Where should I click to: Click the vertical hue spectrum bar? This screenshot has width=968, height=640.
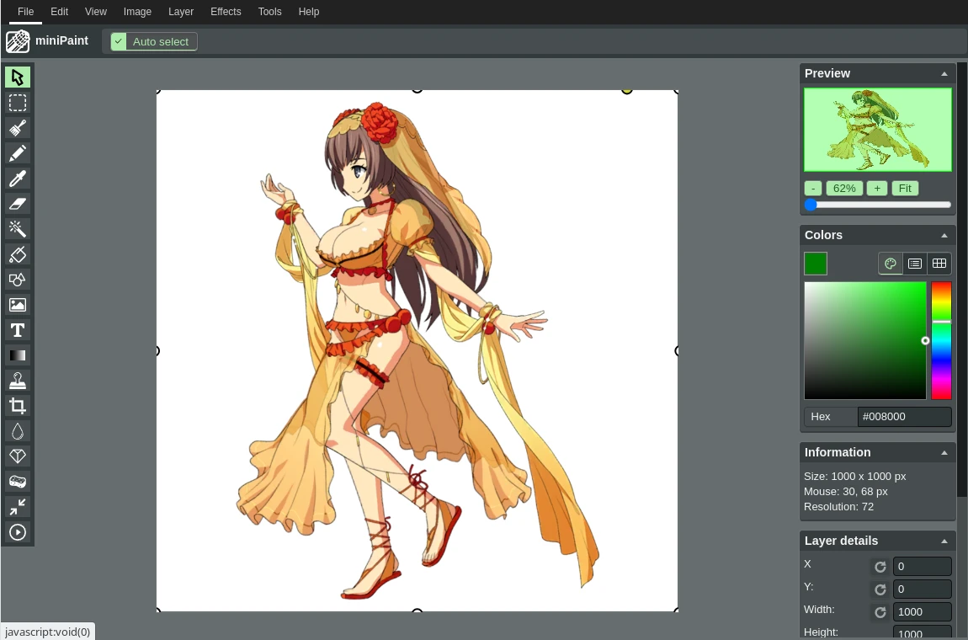pyautogui.click(x=941, y=340)
